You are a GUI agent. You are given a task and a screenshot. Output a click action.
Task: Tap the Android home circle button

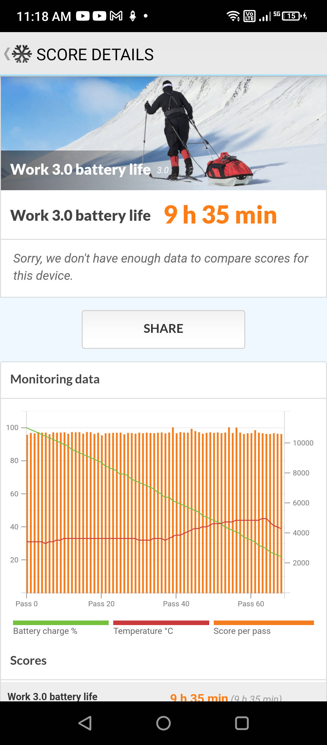point(163,723)
